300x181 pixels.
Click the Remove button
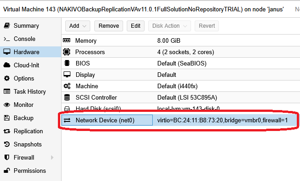[109, 26]
